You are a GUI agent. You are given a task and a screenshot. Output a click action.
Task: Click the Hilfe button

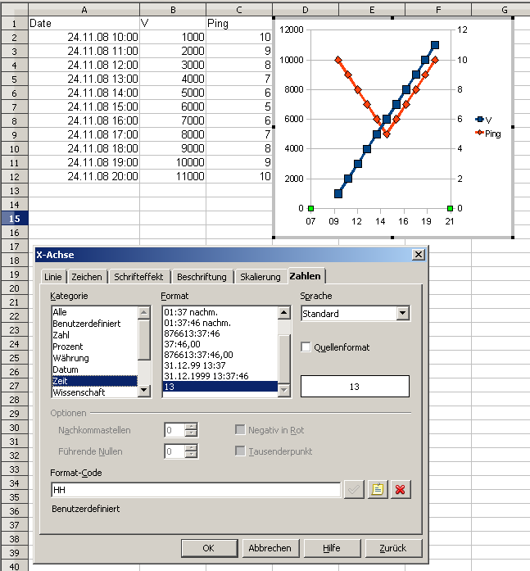[x=332, y=548]
